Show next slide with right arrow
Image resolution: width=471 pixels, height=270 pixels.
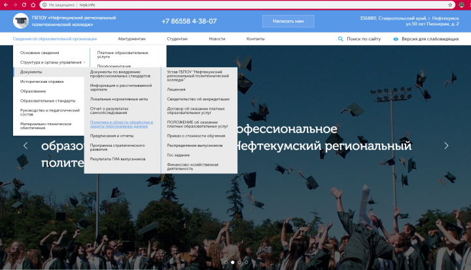click(x=446, y=146)
